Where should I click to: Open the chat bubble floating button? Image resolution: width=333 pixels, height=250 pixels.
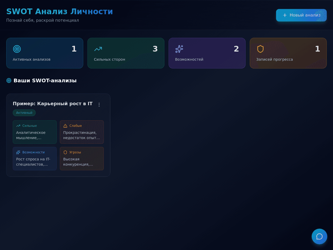[x=319, y=236]
